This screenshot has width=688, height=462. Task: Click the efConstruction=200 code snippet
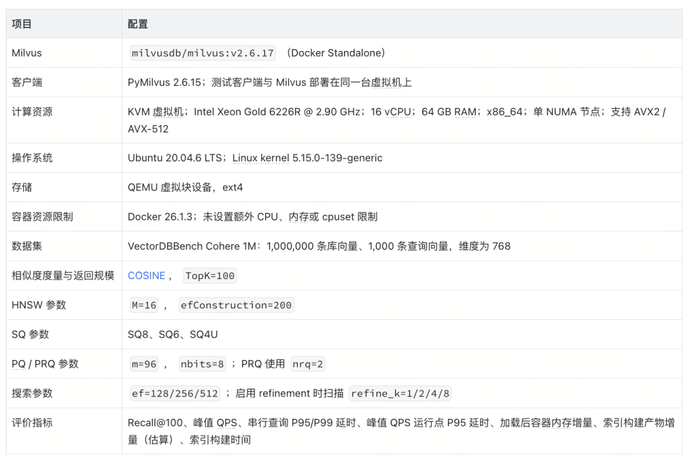point(236,305)
